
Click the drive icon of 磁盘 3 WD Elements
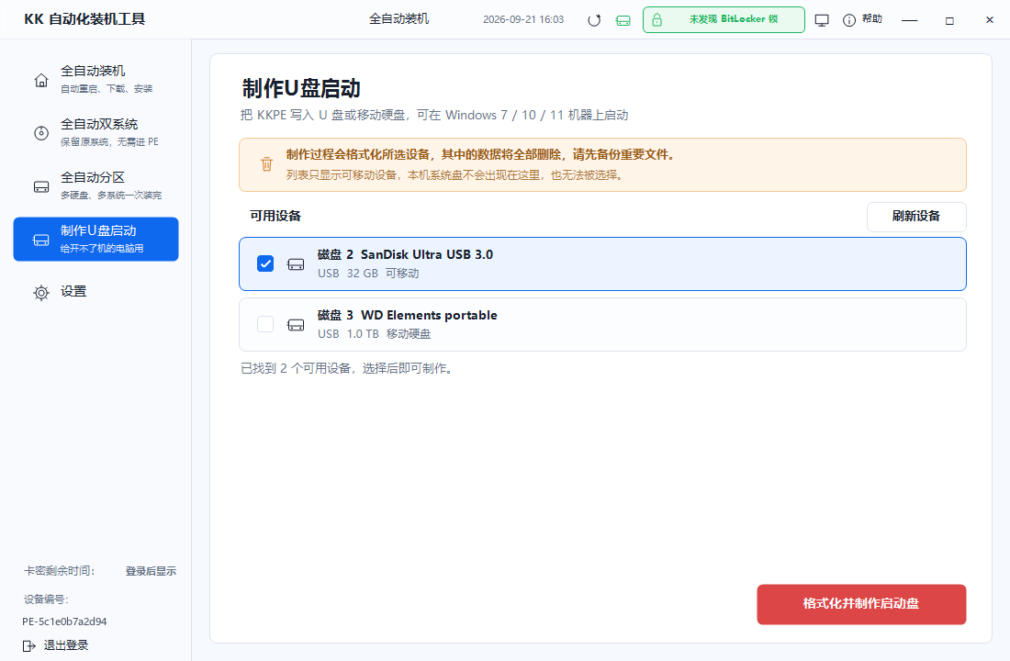pyautogui.click(x=296, y=325)
